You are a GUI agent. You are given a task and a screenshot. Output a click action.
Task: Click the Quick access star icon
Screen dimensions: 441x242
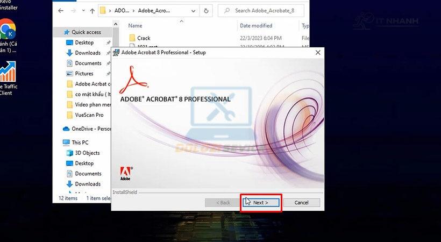click(67, 32)
